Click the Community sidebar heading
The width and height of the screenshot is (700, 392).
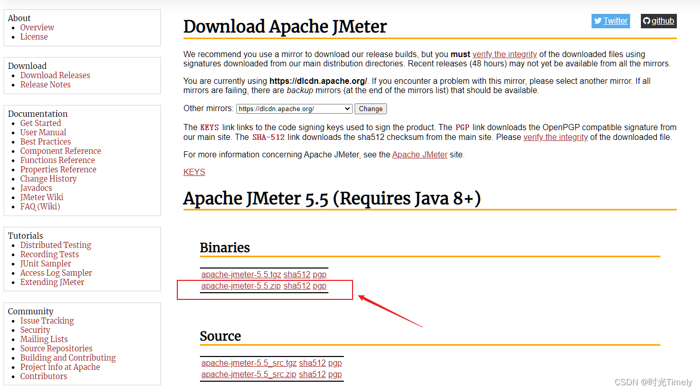tap(31, 311)
